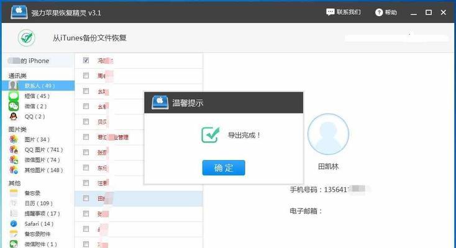The height and width of the screenshot is (248, 456).
Task: Open 微信图片 (74) category
Action: click(x=42, y=160)
